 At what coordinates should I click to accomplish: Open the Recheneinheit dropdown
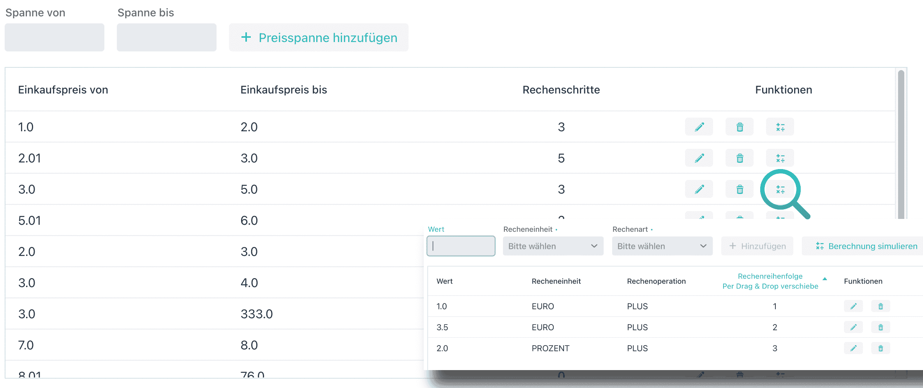point(553,246)
